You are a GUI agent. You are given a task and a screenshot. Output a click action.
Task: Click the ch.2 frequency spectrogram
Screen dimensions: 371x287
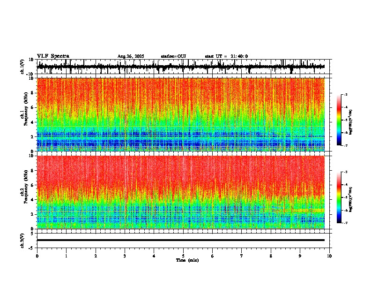(181, 192)
